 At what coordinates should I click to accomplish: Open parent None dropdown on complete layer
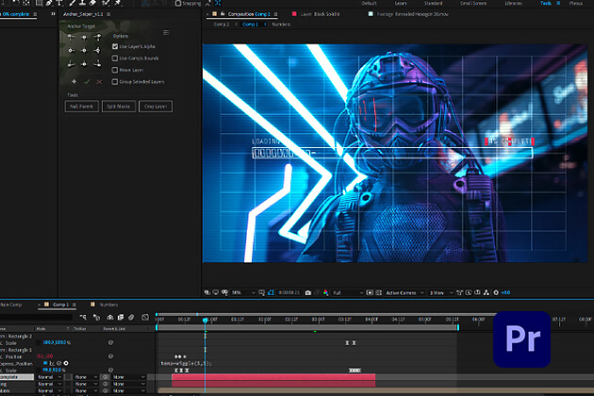coord(129,377)
